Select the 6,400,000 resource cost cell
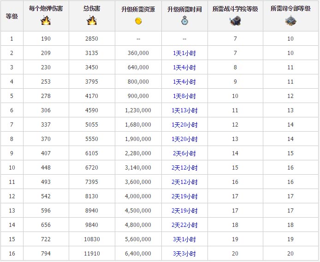The height and width of the screenshot is (262, 320). click(x=138, y=254)
